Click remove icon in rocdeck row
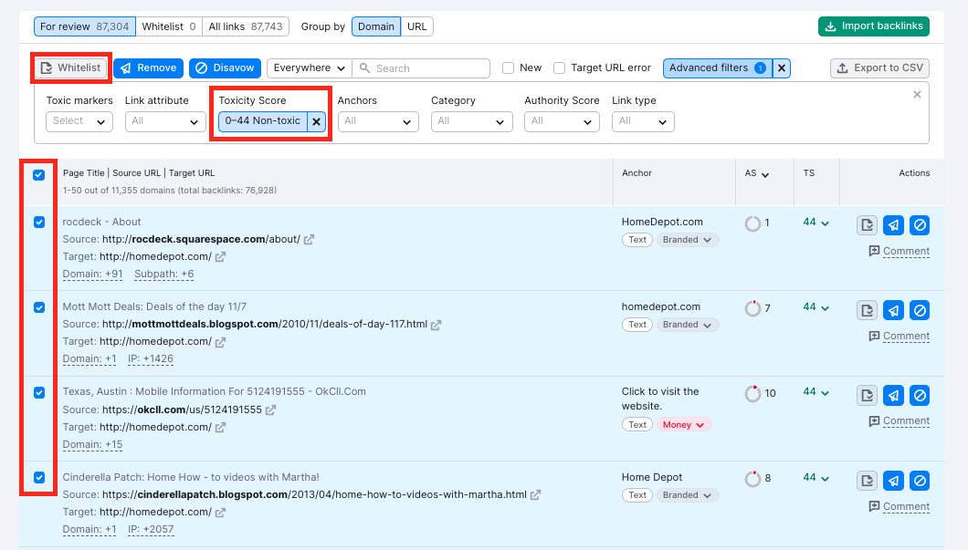The image size is (968, 550). (x=893, y=225)
